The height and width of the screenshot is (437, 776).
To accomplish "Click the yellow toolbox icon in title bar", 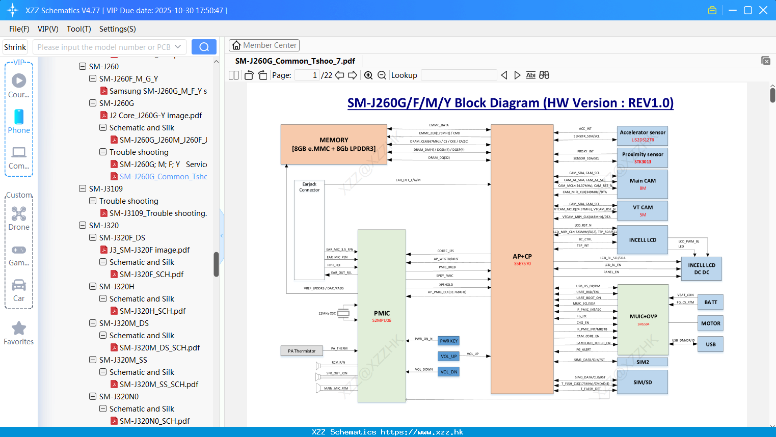I will pyautogui.click(x=712, y=10).
